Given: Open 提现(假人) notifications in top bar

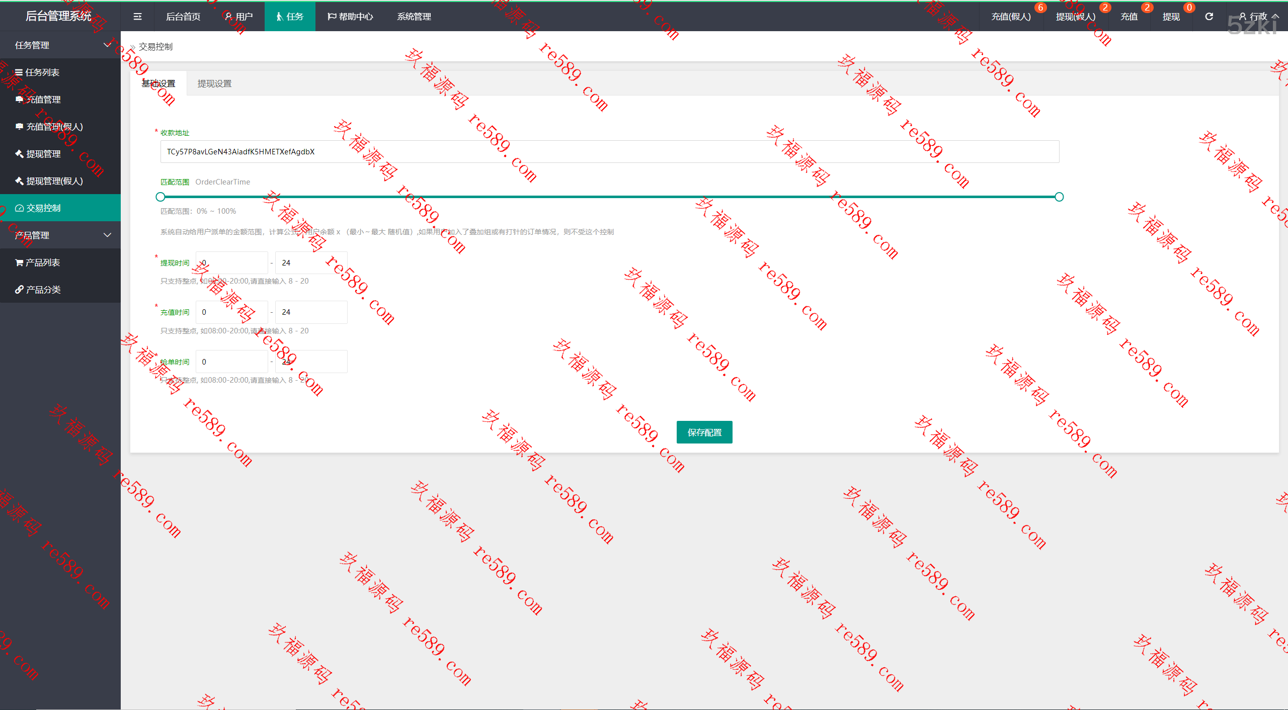Looking at the screenshot, I should coord(1075,17).
